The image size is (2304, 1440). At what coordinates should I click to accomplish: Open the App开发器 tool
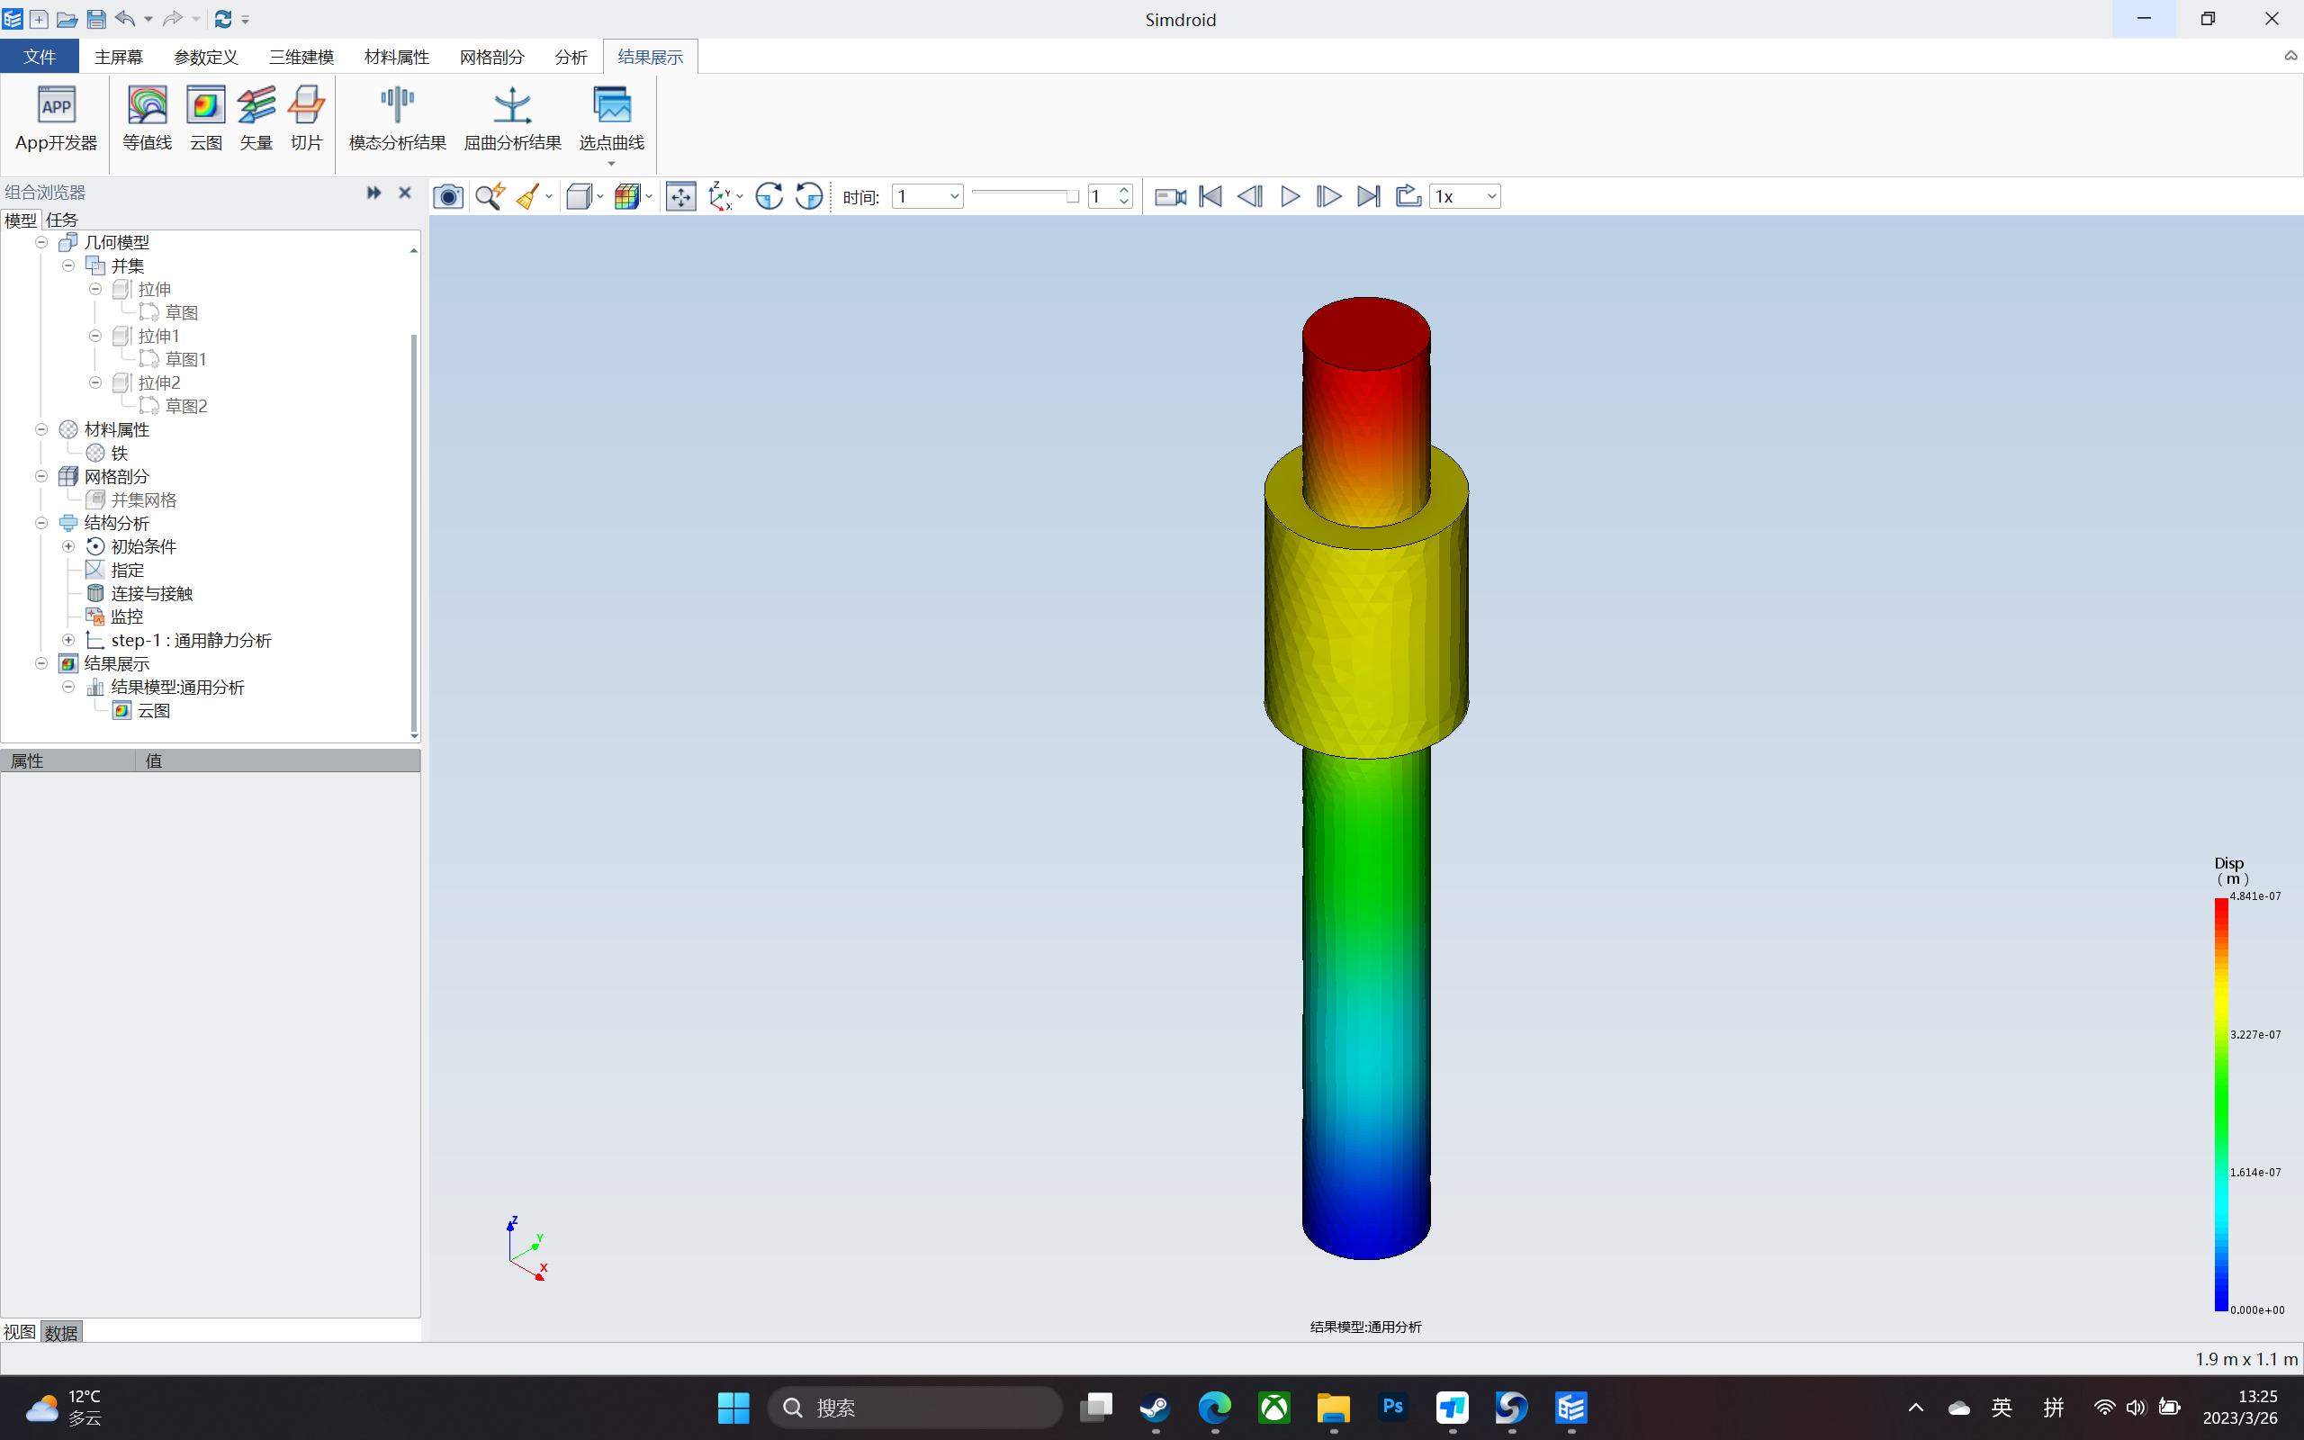coord(56,118)
